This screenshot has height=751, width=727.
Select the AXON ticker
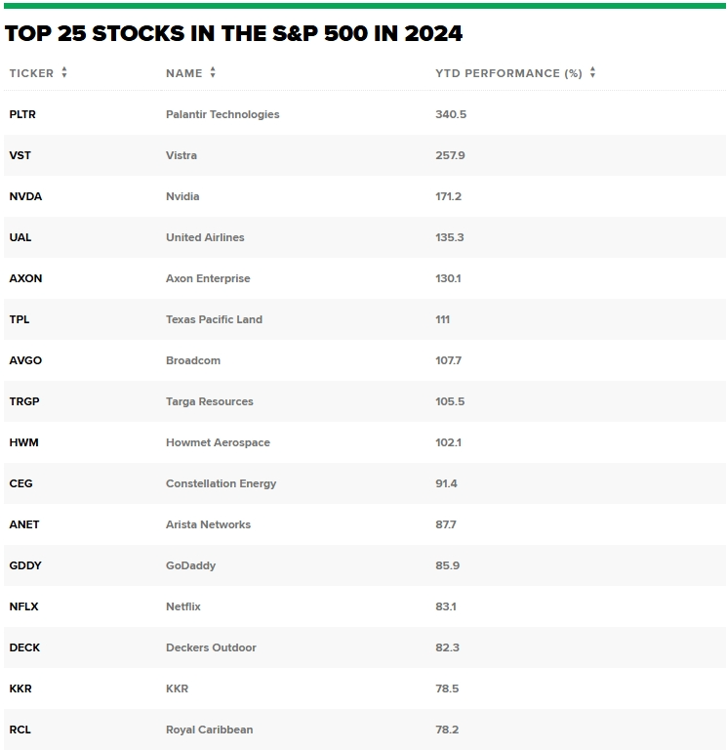point(25,278)
